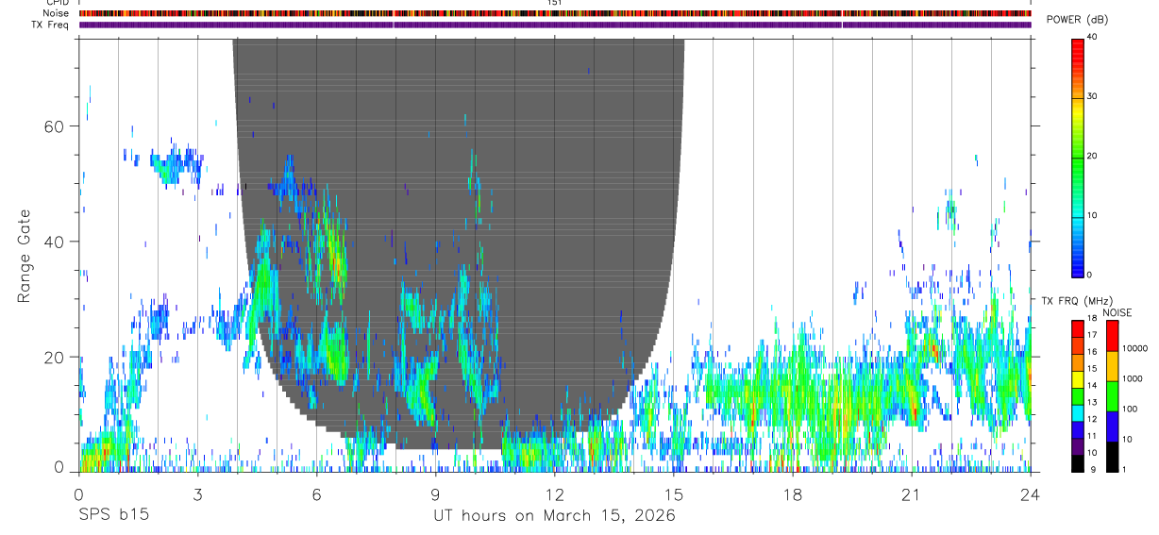Image resolution: width=1159 pixels, height=535 pixels.
Task: Click the "20" label on the POWER colorbar
Action: (1093, 157)
